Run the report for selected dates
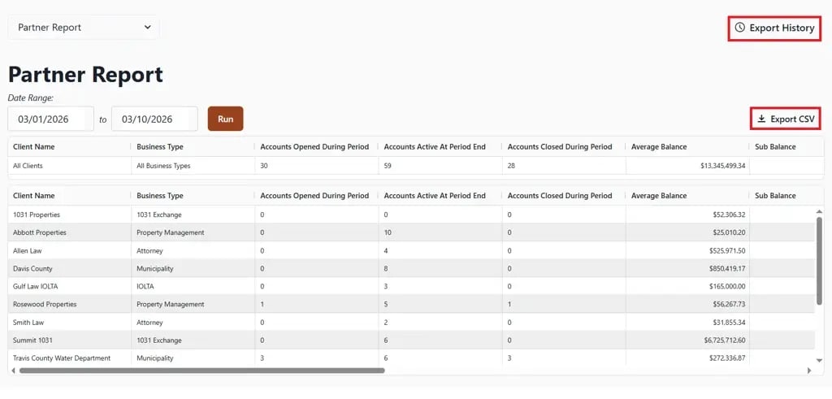 225,119
